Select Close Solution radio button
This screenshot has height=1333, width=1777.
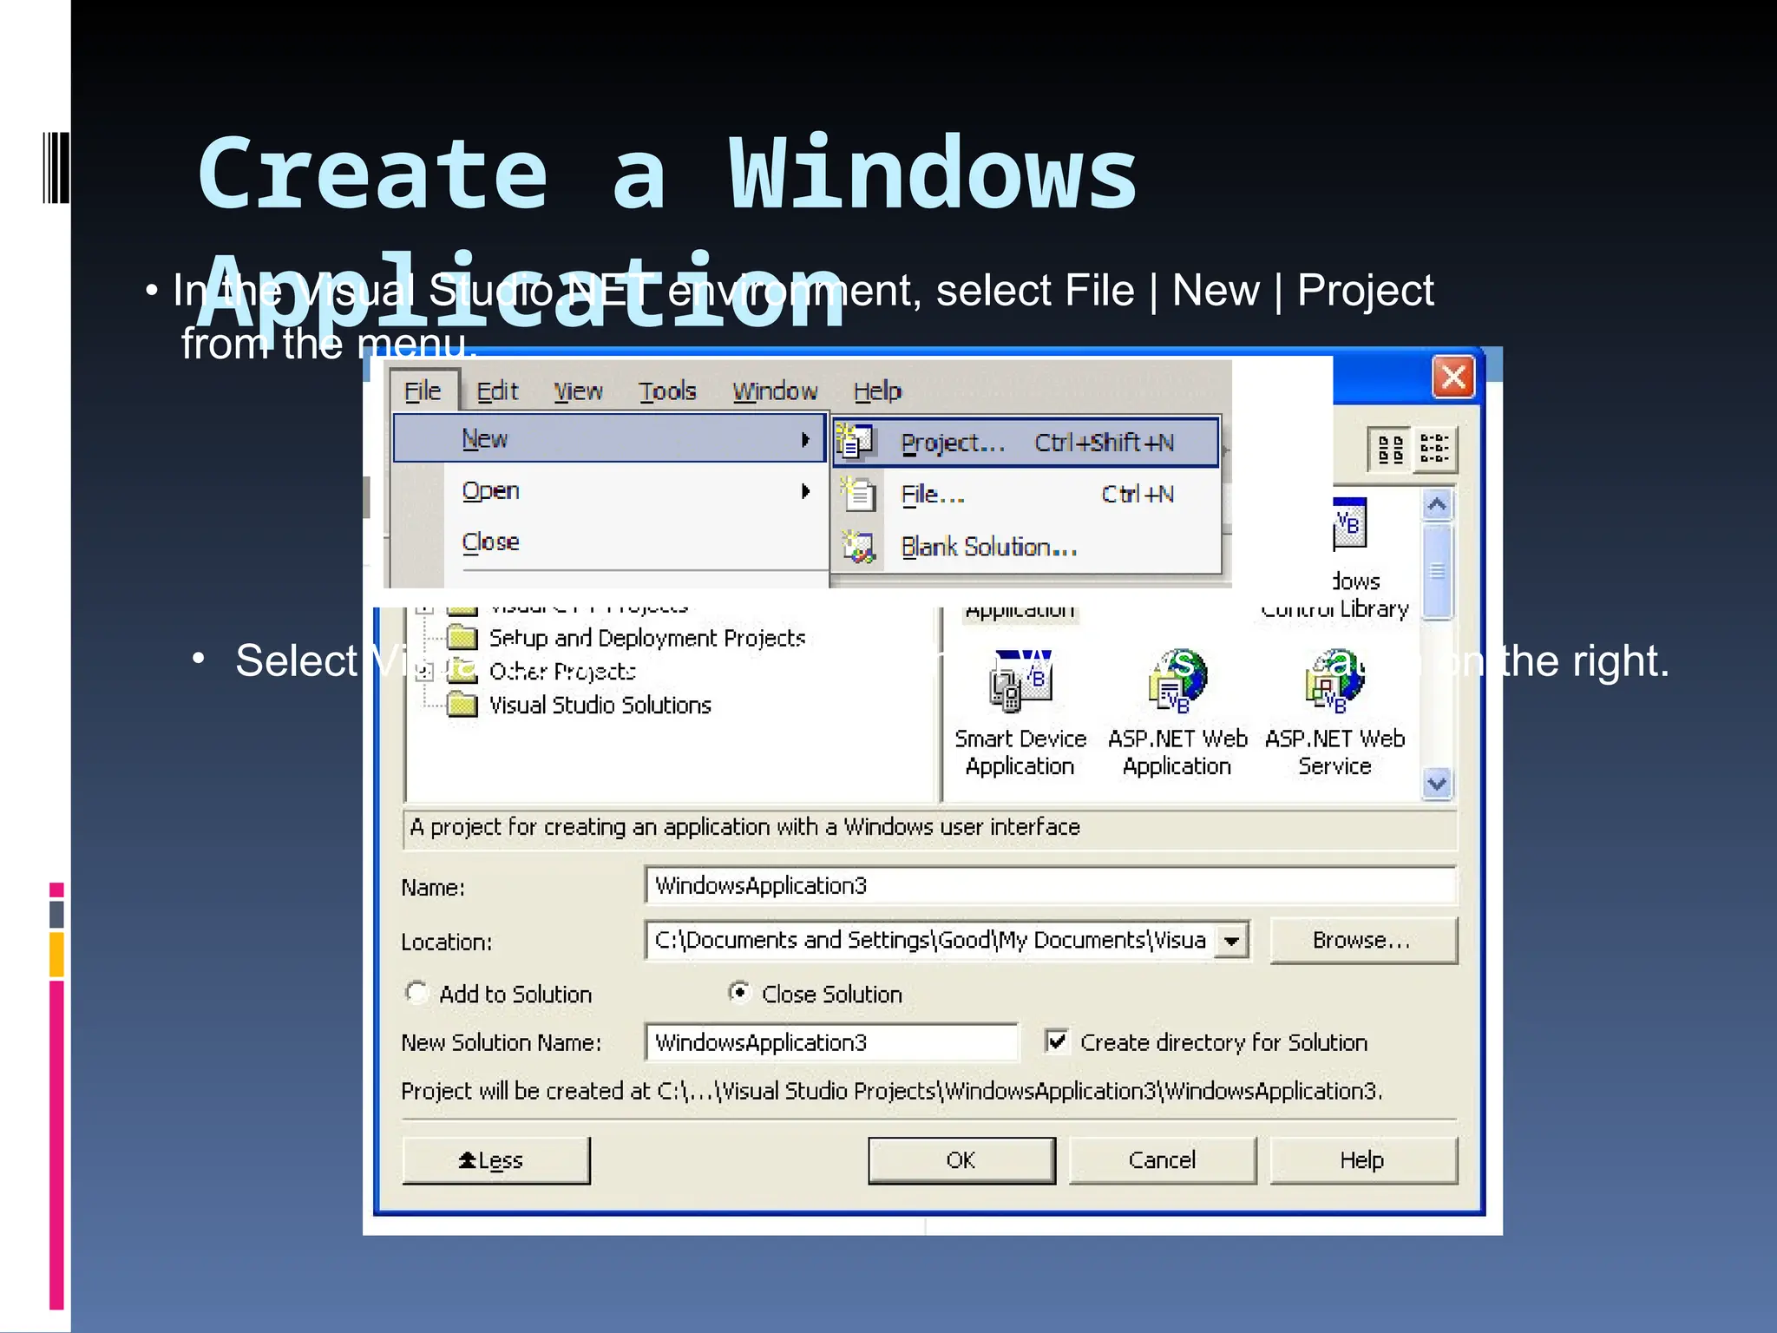point(739,992)
